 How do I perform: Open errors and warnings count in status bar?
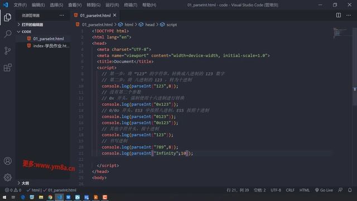click(13, 190)
